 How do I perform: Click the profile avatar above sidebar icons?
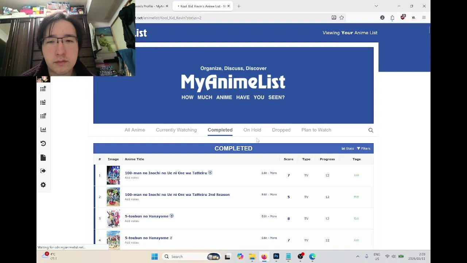click(x=43, y=79)
